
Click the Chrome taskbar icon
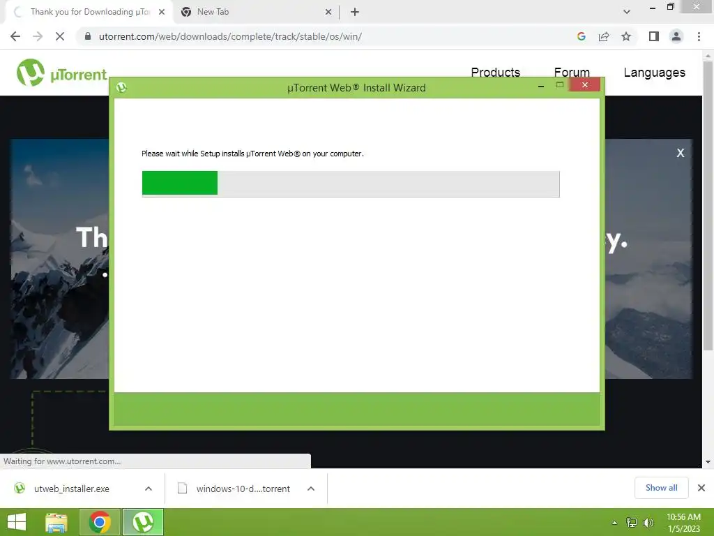tap(100, 522)
